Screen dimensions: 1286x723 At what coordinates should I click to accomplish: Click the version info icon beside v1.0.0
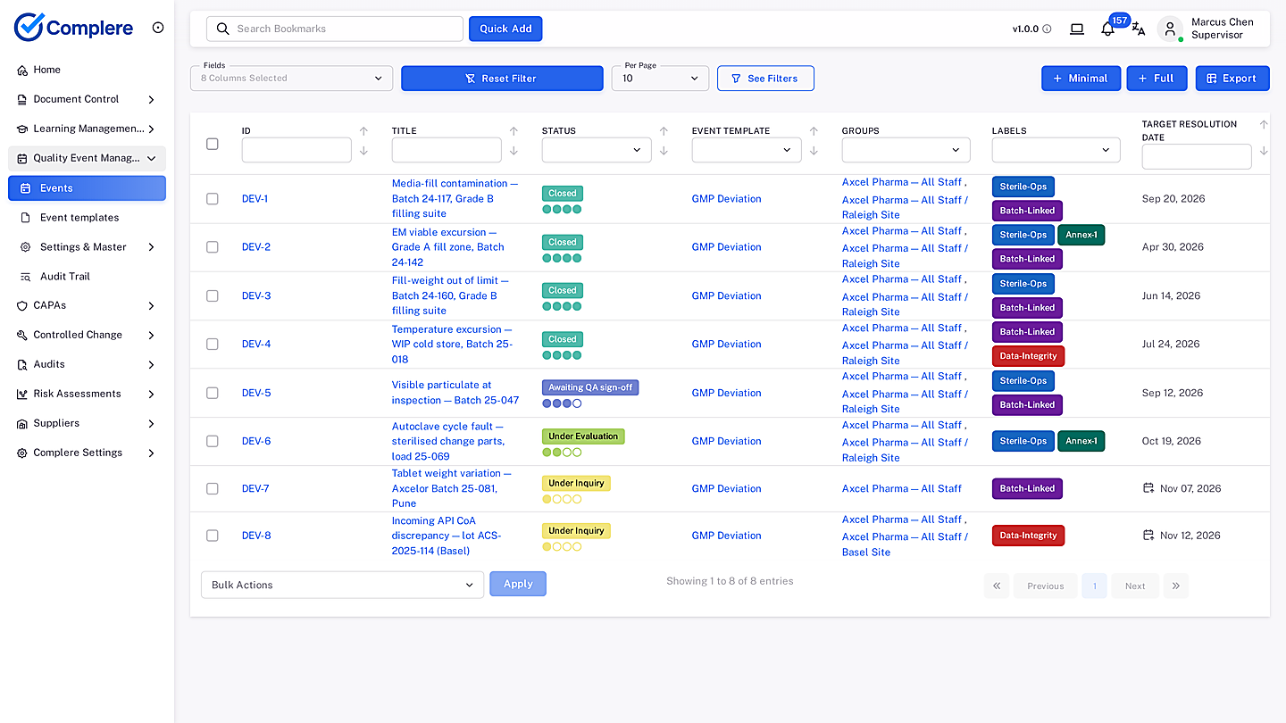coord(1047,29)
